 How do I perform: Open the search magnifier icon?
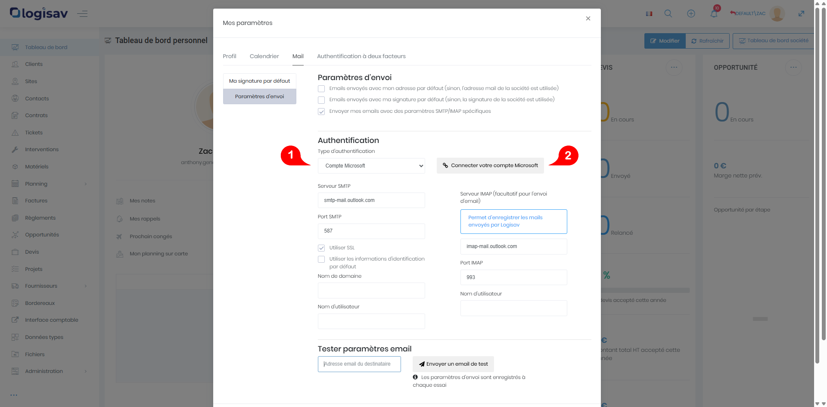click(x=668, y=14)
